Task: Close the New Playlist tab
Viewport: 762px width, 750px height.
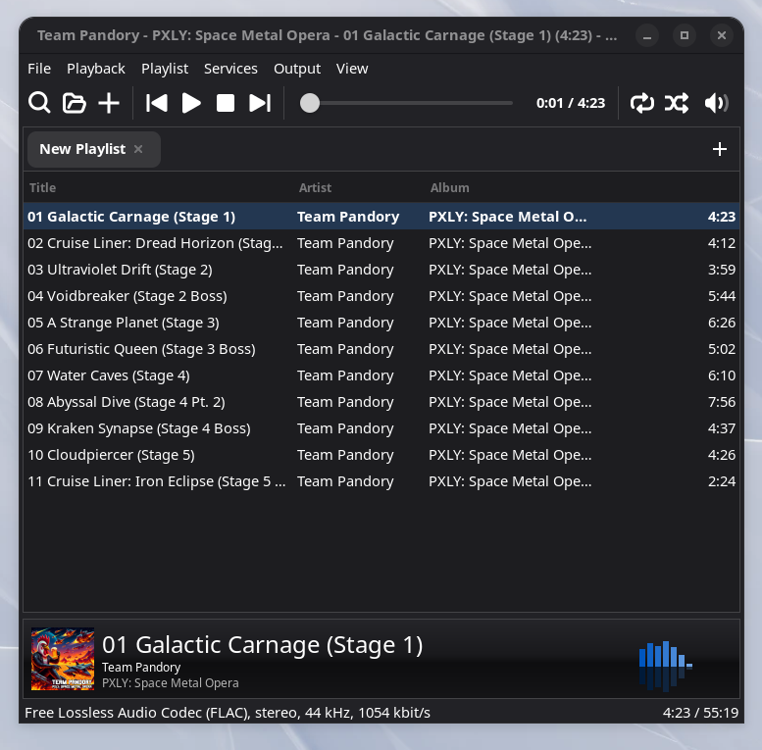Action: 138,149
